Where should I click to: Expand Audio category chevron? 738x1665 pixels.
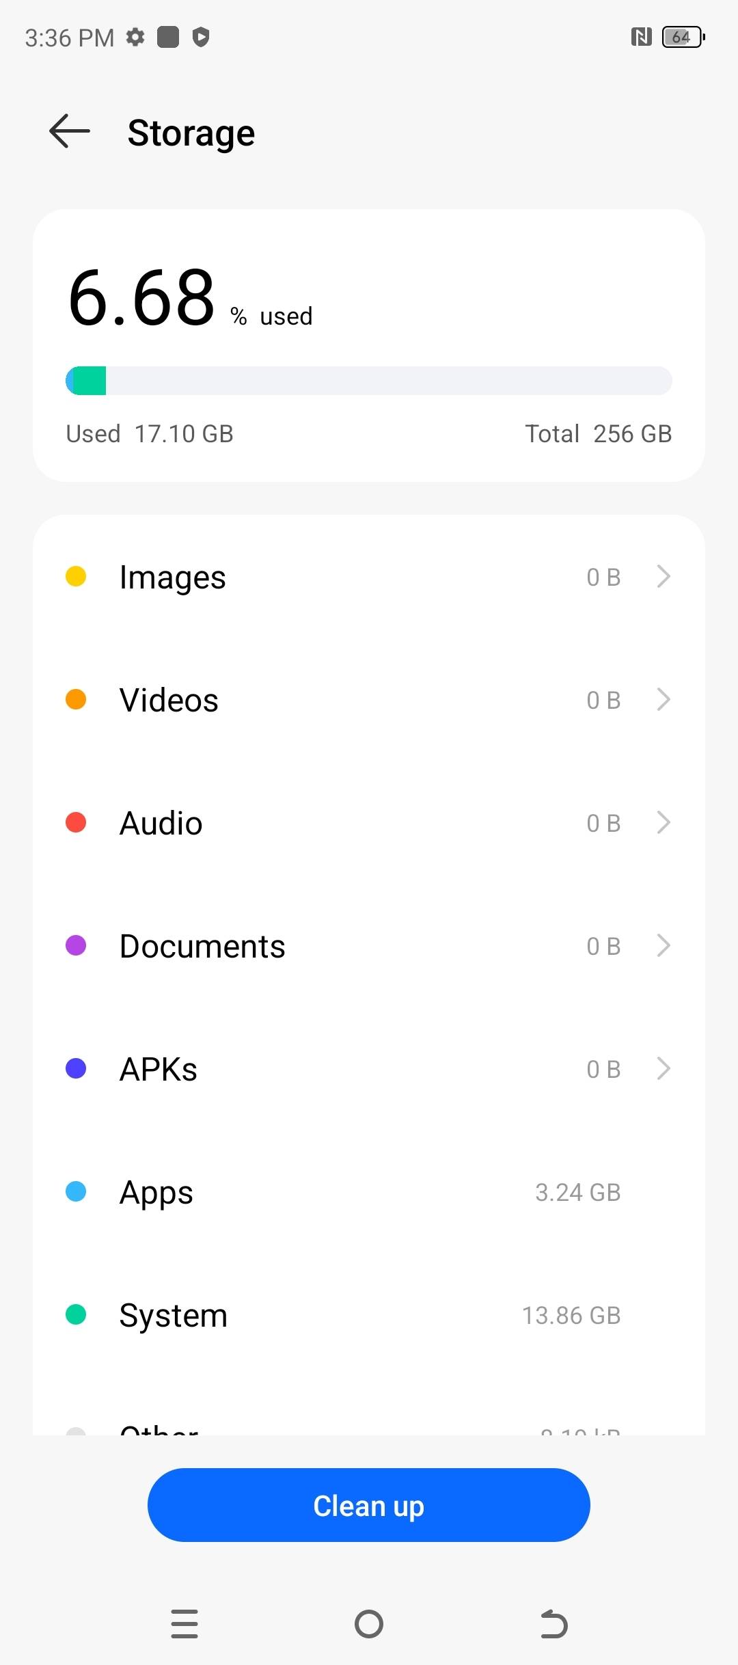tap(663, 823)
